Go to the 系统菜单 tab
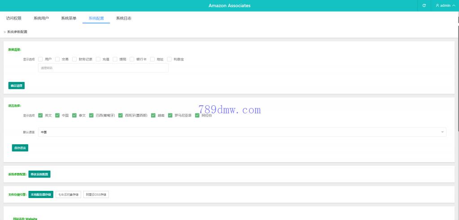This screenshot has height=220, width=459. 69,18
